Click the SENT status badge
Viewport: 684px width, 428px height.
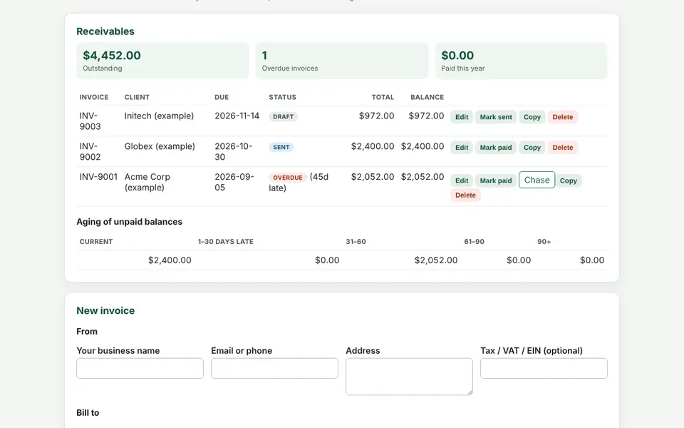[281, 147]
